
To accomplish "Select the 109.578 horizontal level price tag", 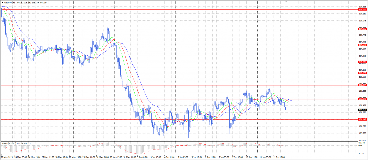I will (x=362, y=45).
